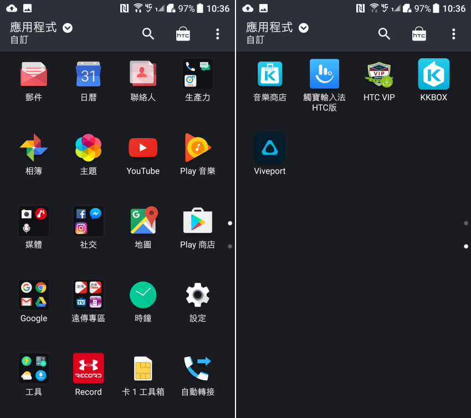The width and height of the screenshot is (471, 418).
Task: Open the Google folder
Action: [x=34, y=294]
